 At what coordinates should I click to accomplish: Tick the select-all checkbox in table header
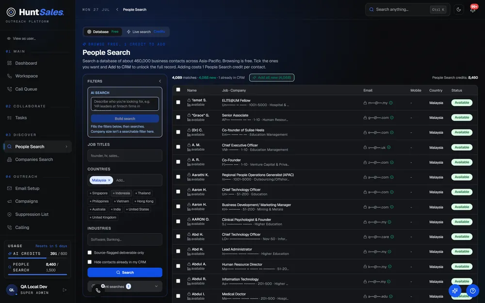click(x=178, y=90)
